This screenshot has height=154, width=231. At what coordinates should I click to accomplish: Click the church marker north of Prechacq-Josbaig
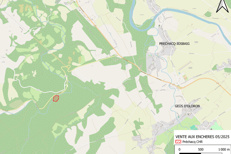pos(159,26)
